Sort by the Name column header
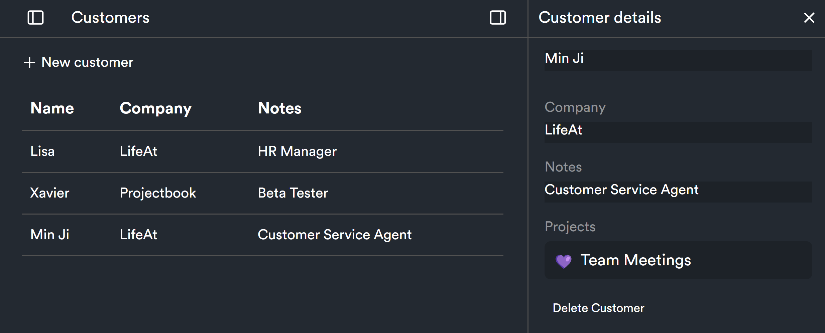Viewport: 825px width, 333px height. point(52,108)
